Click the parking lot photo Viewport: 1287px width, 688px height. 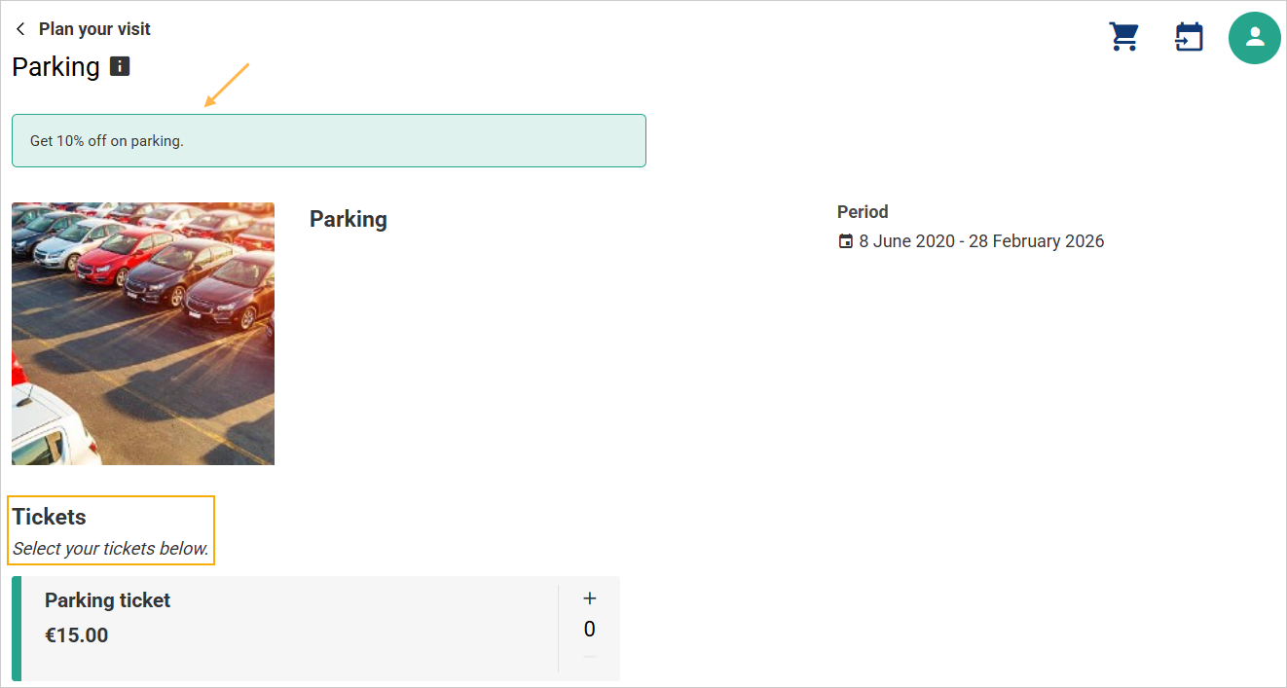tap(143, 334)
